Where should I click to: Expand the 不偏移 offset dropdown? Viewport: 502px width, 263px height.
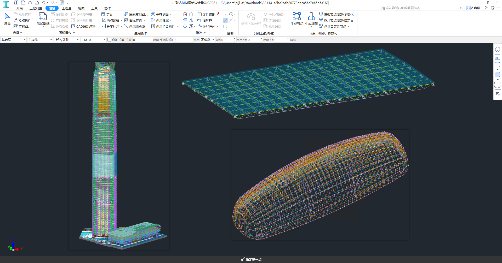point(208,40)
